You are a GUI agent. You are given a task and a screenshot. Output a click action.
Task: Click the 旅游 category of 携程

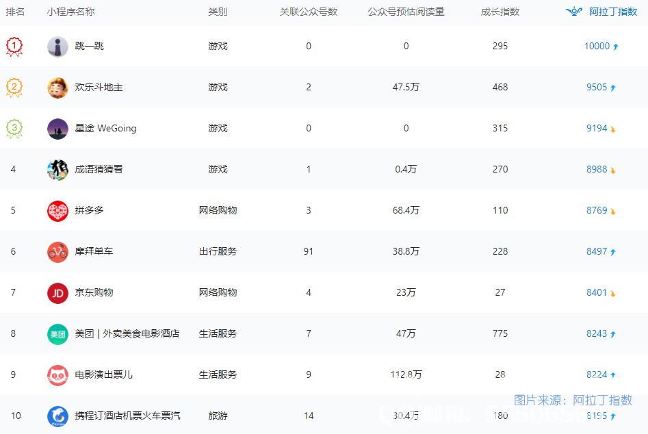(x=218, y=416)
